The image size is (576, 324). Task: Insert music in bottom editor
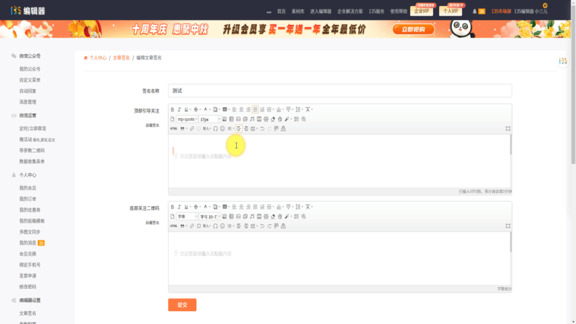pos(252,217)
